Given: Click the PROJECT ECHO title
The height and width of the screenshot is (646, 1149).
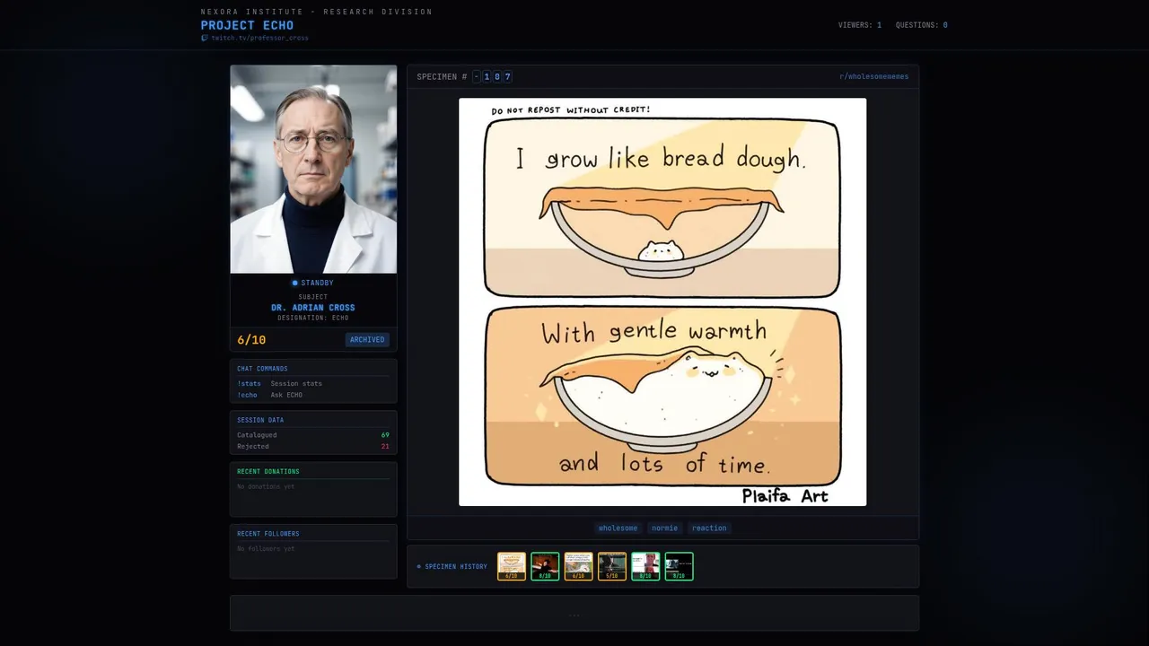Looking at the screenshot, I should point(247,25).
